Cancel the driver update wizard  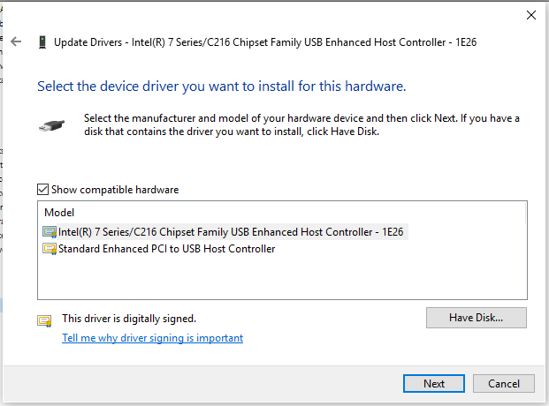pyautogui.click(x=504, y=384)
